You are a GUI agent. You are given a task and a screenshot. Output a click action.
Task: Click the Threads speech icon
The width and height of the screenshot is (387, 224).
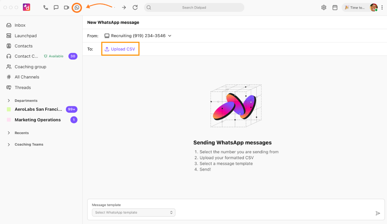(9, 87)
